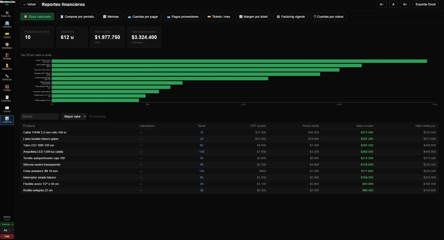Open the Servicios selector above Salir
The height and width of the screenshot is (240, 444).
tap(7, 224)
